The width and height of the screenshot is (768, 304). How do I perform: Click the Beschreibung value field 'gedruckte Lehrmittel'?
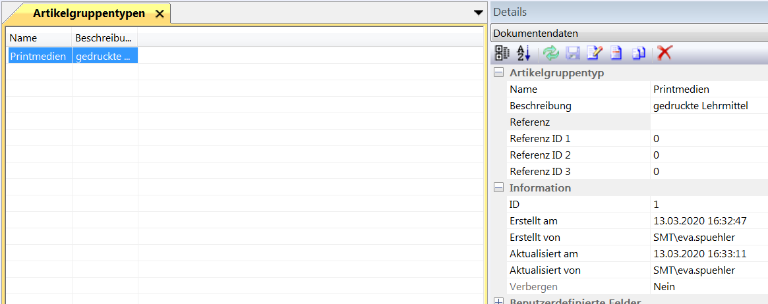pyautogui.click(x=700, y=106)
